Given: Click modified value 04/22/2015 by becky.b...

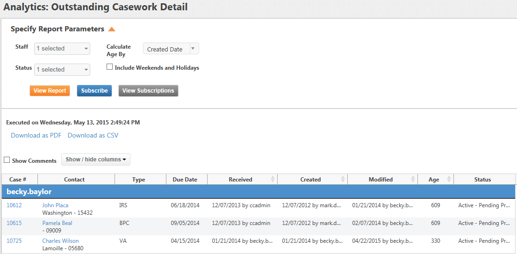Looking at the screenshot, I should tap(382, 241).
